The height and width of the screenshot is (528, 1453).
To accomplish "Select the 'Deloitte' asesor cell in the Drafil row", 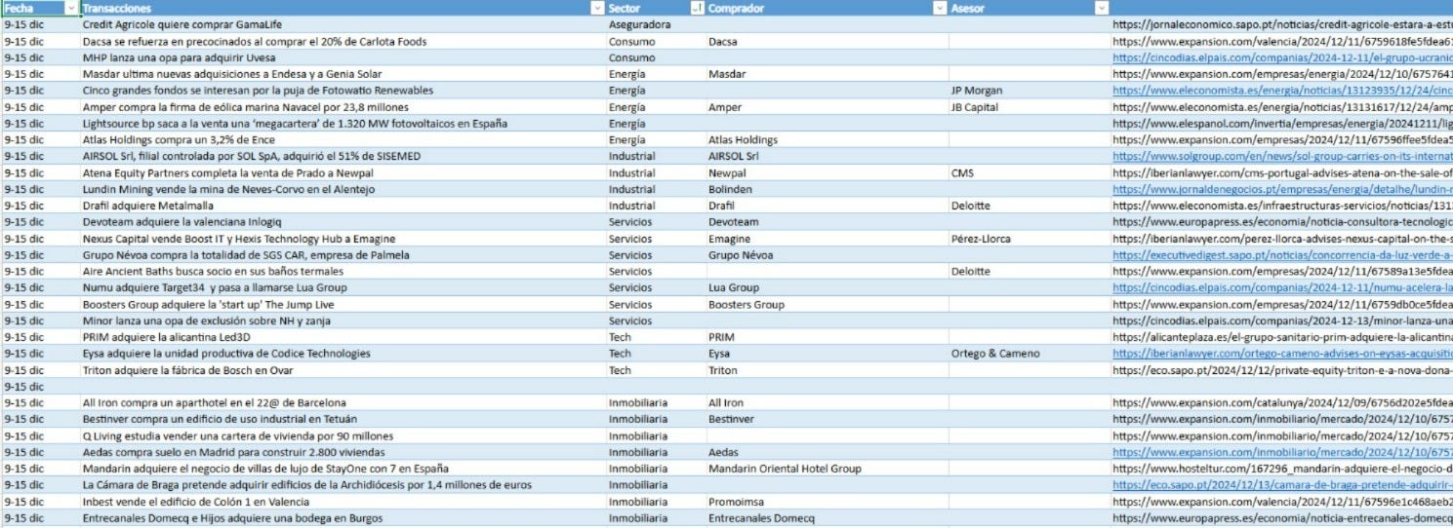I will click(x=1029, y=206).
